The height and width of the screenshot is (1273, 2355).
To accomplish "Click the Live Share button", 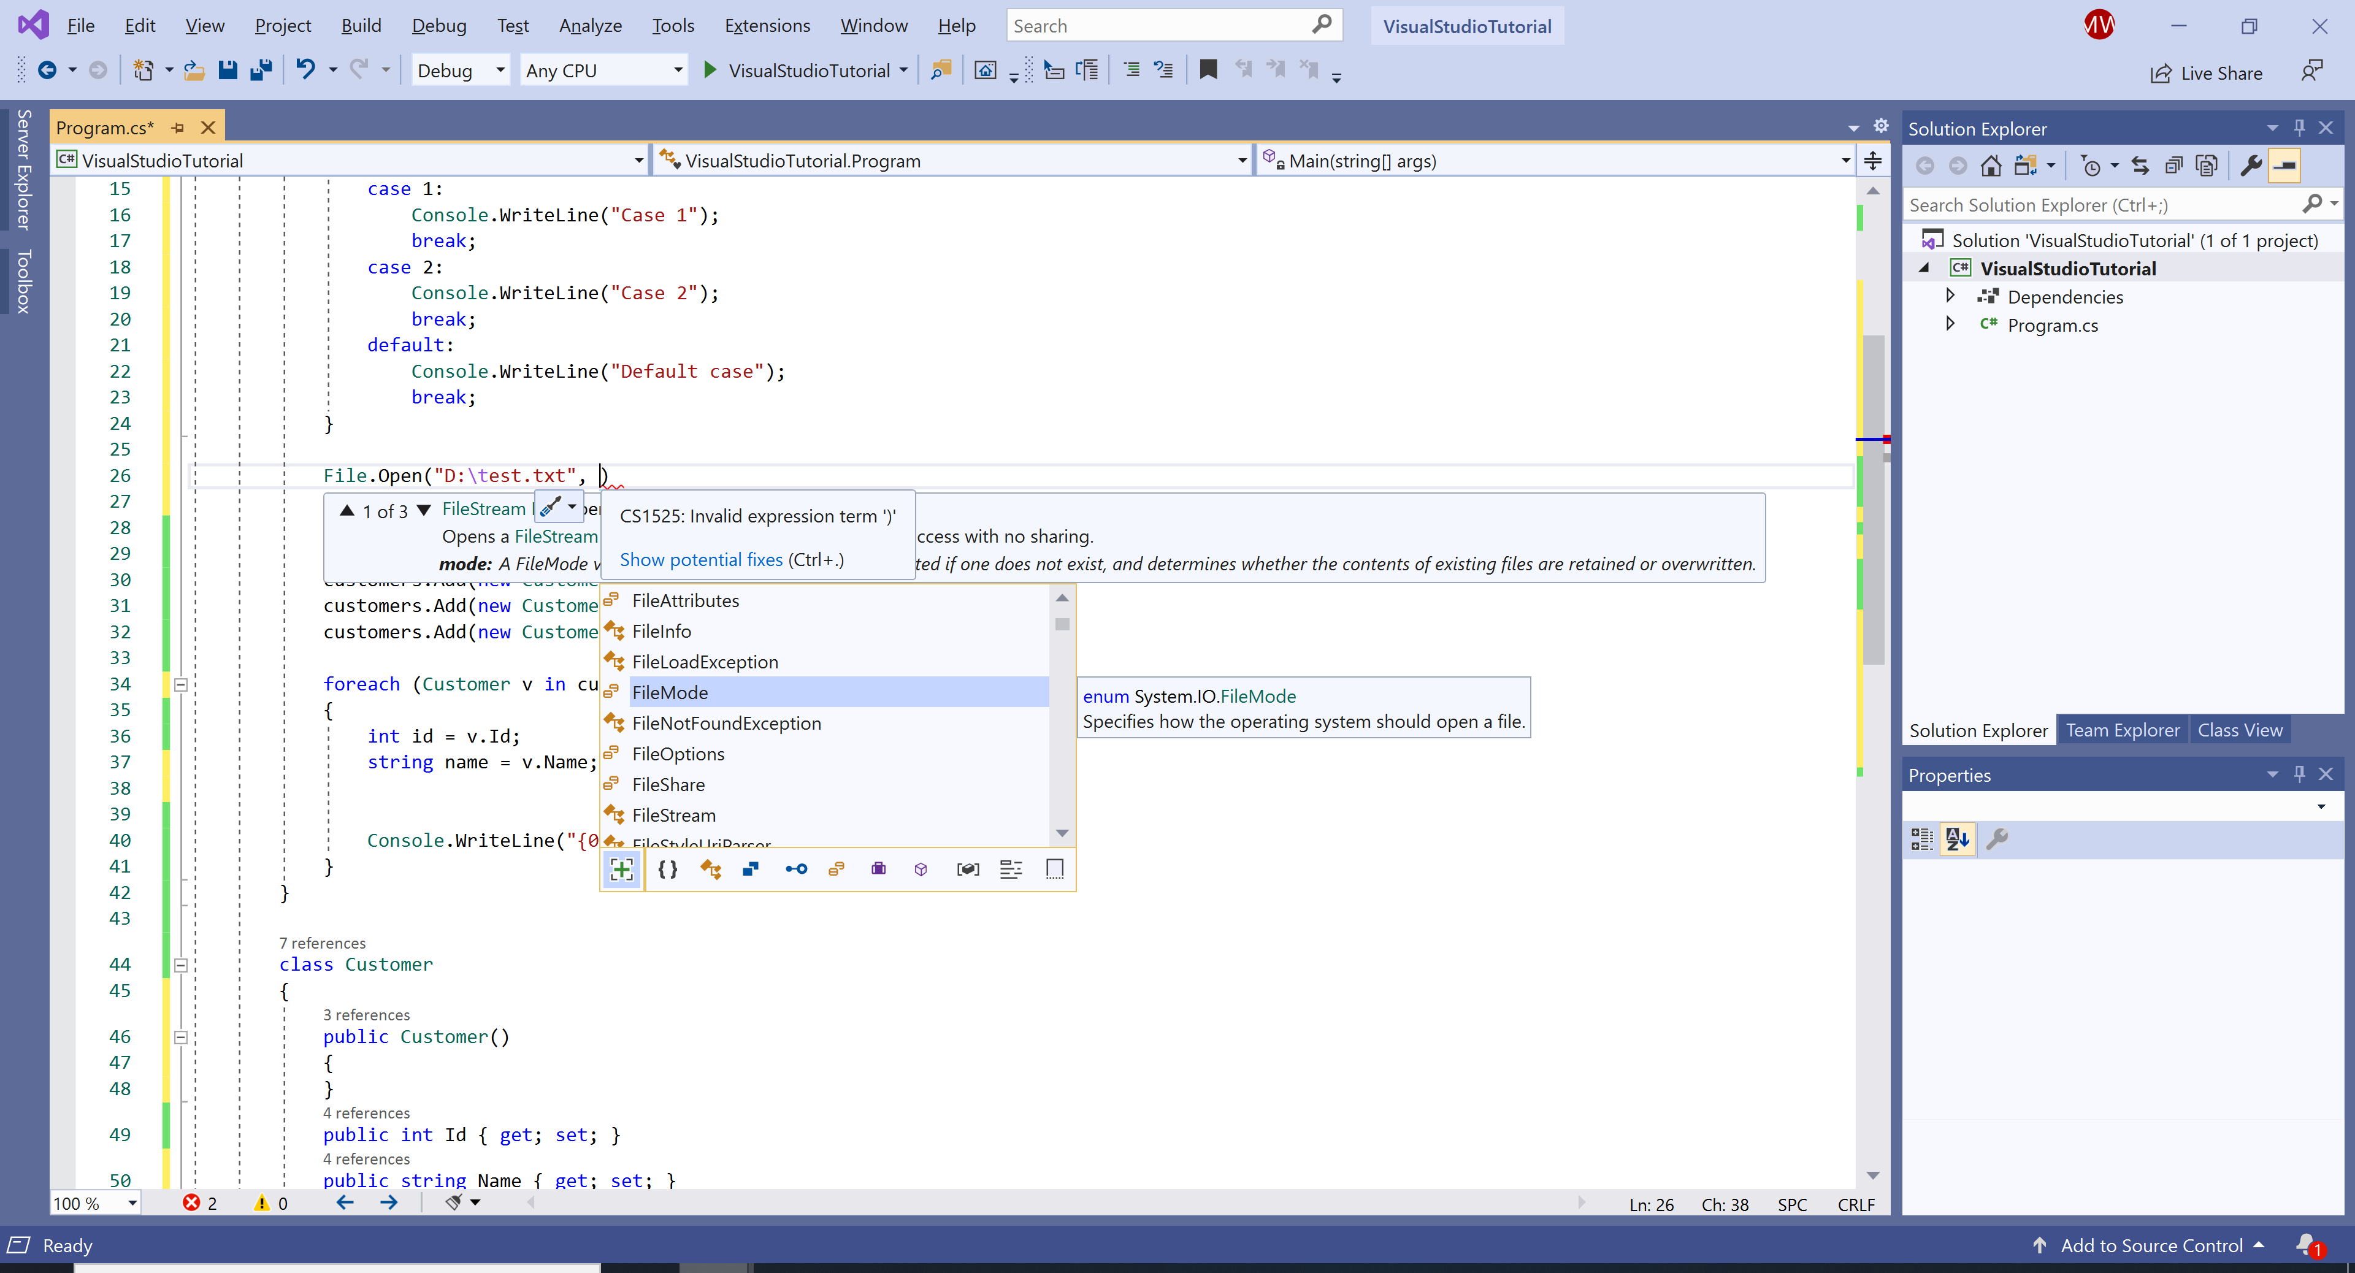I will pos(2207,73).
